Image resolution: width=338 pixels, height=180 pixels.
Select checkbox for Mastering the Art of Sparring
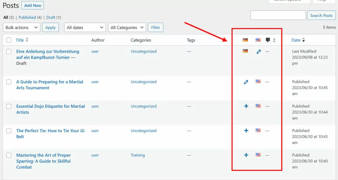click(9, 155)
